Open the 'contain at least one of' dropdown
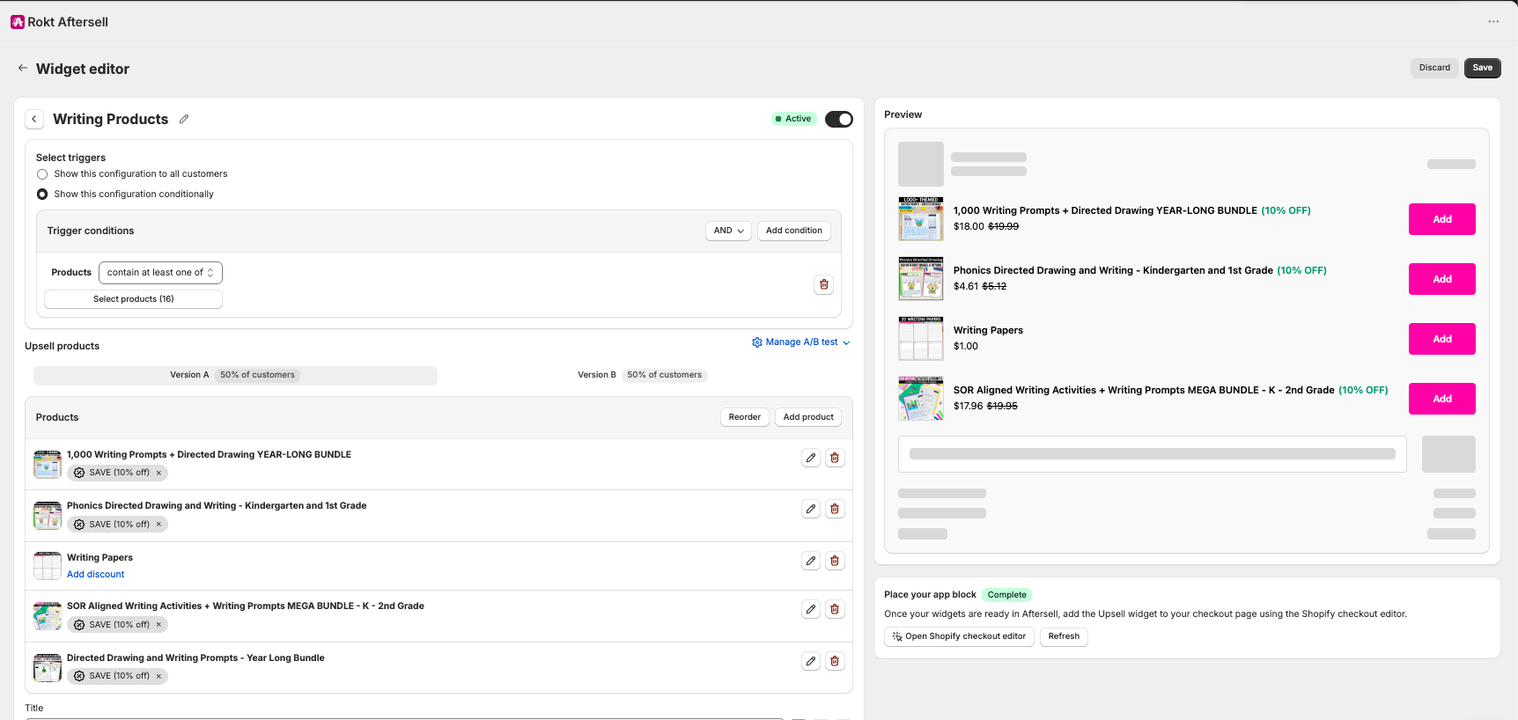Viewport: 1518px width, 720px height. click(x=160, y=273)
